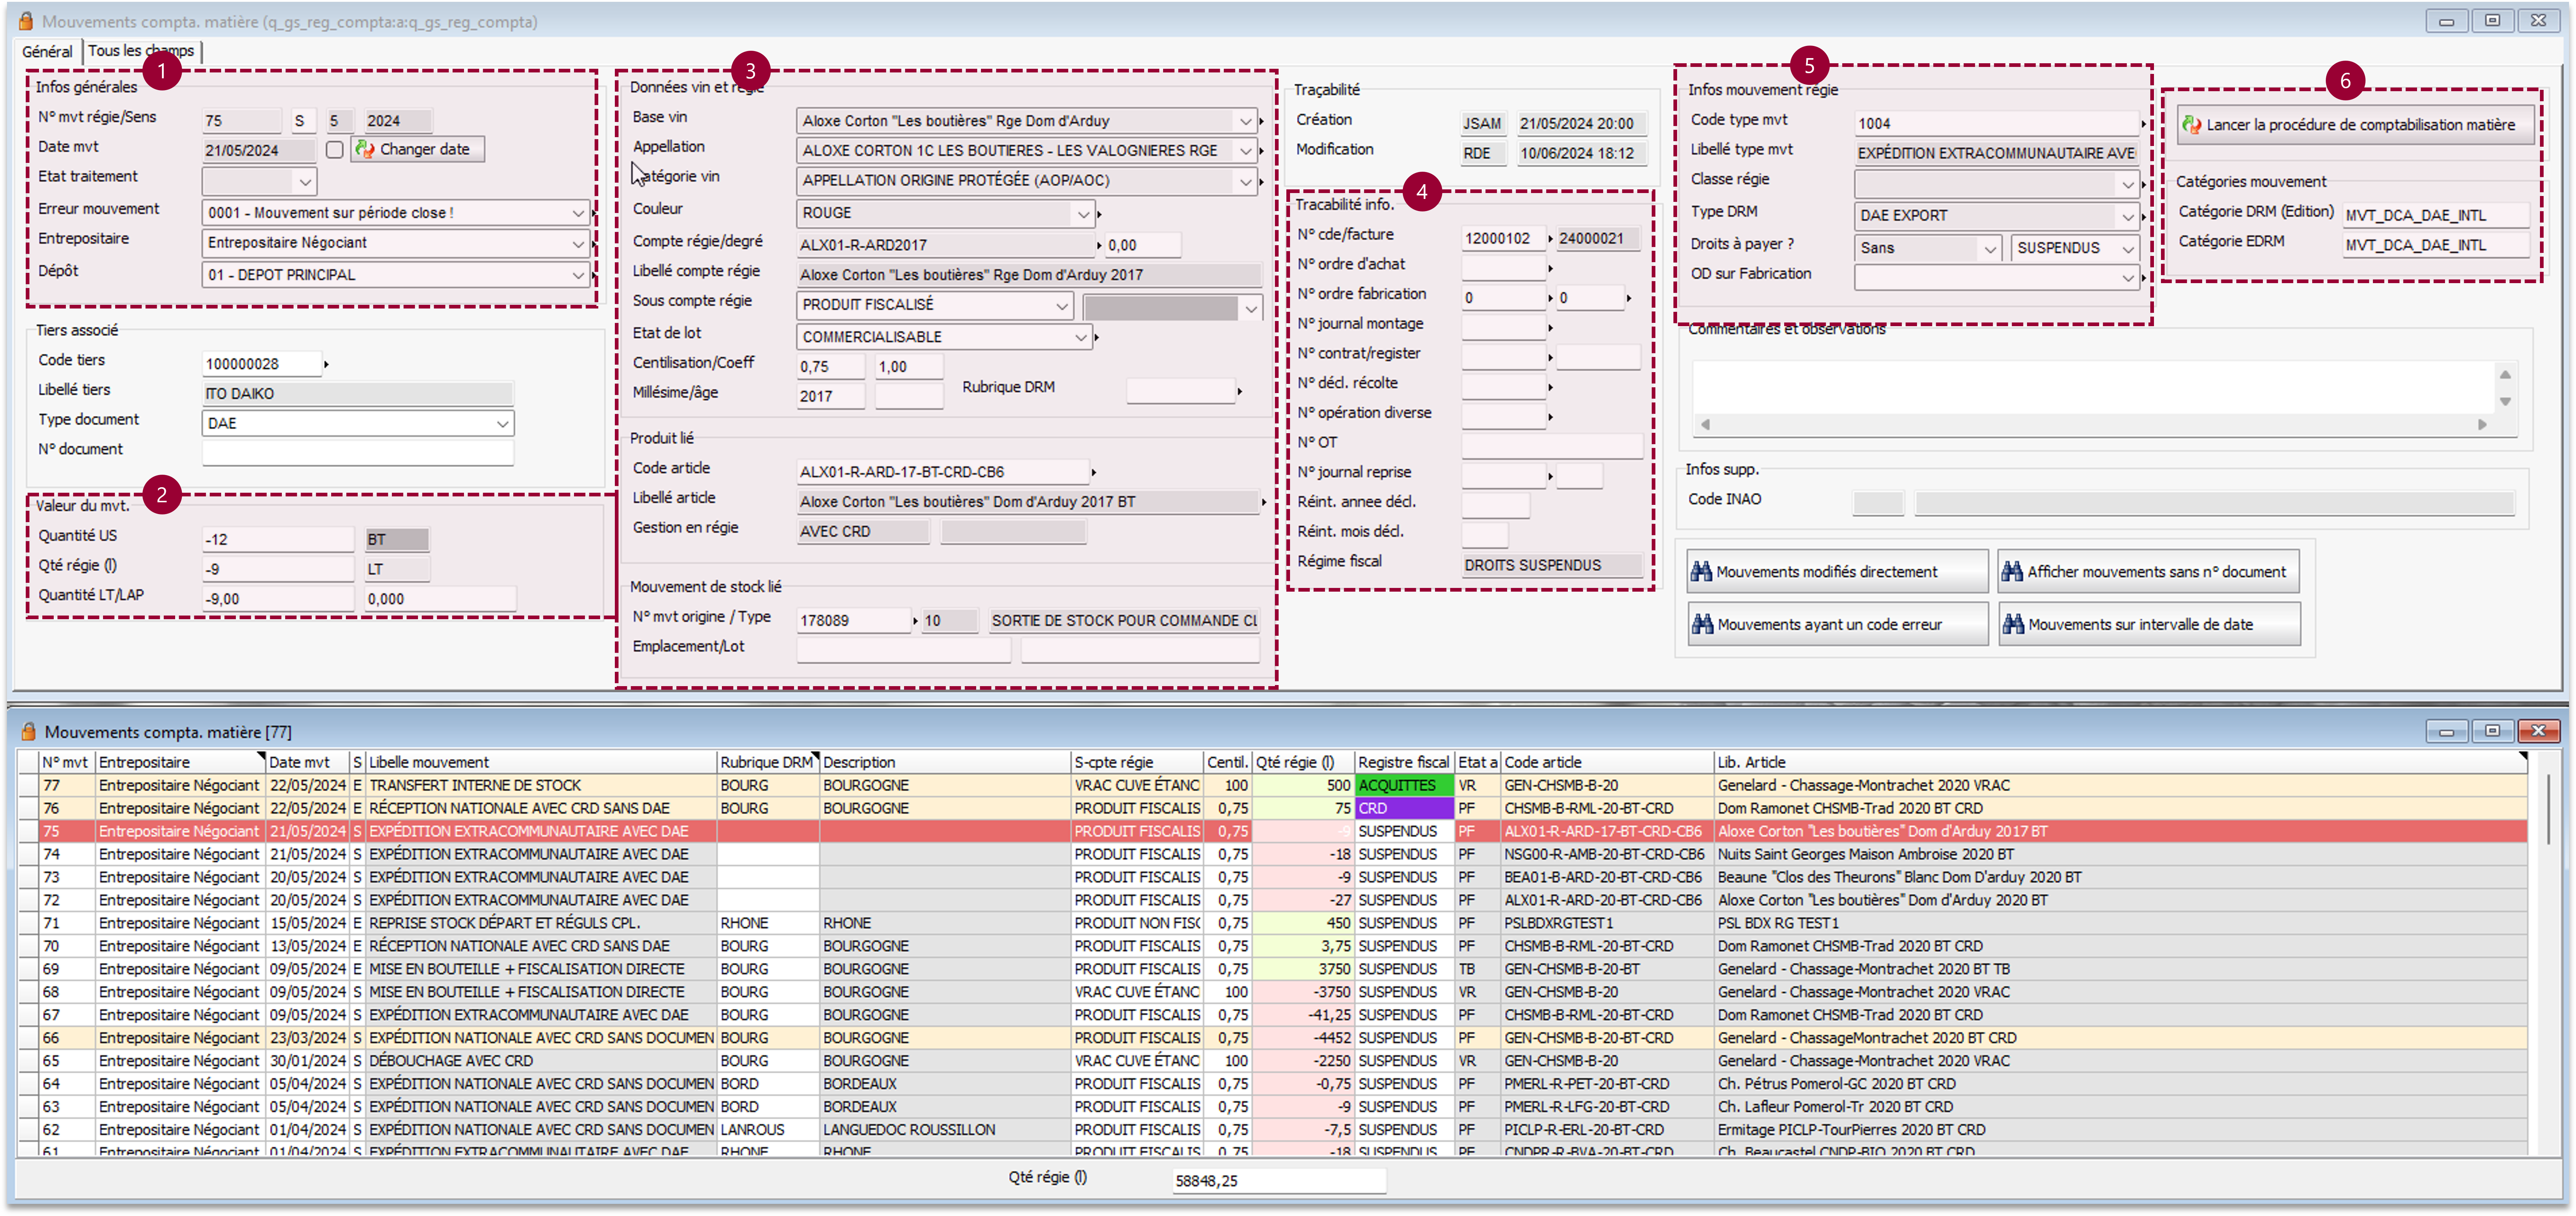Click small arrow next to Code tiers field

point(326,365)
